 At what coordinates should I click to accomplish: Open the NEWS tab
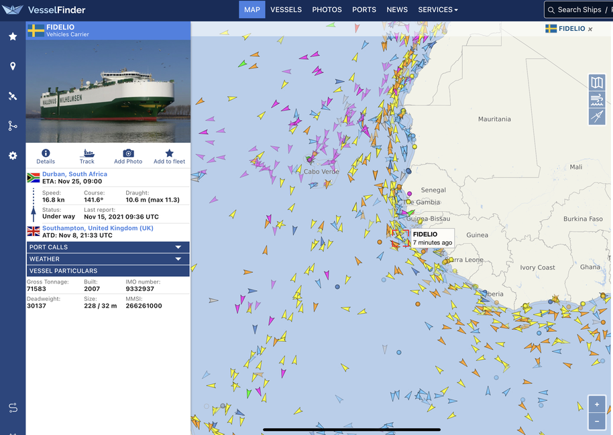tap(397, 10)
